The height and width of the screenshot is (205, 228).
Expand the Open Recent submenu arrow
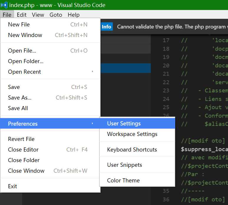92,72
